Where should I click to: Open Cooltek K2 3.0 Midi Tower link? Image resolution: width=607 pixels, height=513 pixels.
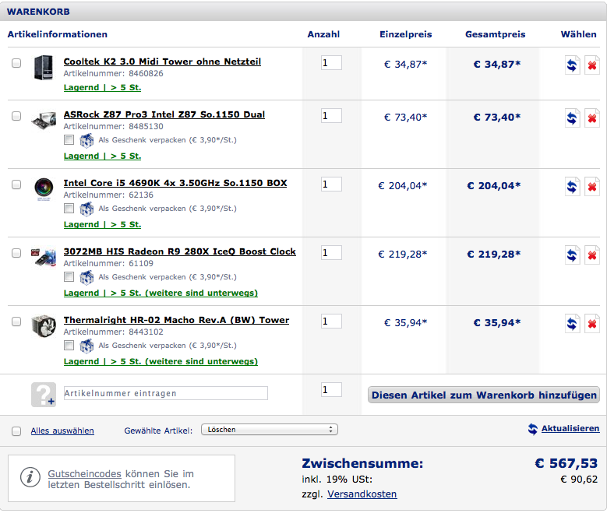[x=162, y=61]
